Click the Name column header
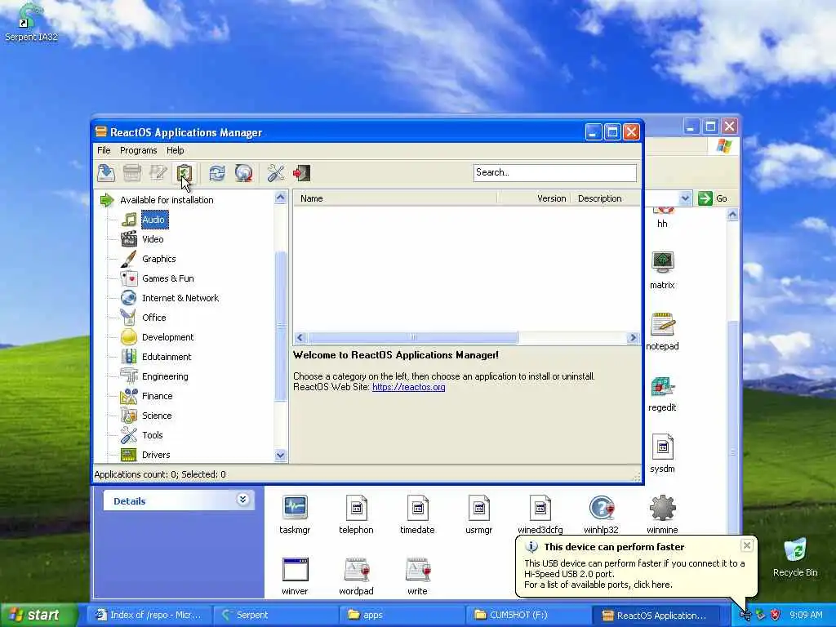 click(394, 198)
